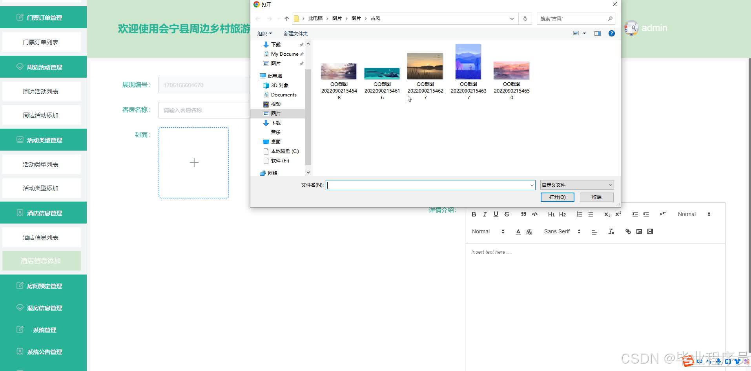
Task: Expand the address bar path dropdown
Action: (x=512, y=18)
